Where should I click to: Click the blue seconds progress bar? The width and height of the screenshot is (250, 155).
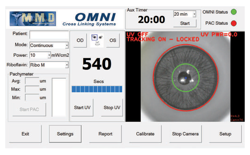click(x=97, y=89)
